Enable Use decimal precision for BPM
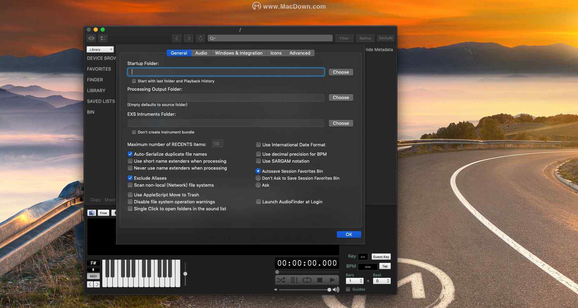Viewport: 578px width, 308px height. coord(259,154)
